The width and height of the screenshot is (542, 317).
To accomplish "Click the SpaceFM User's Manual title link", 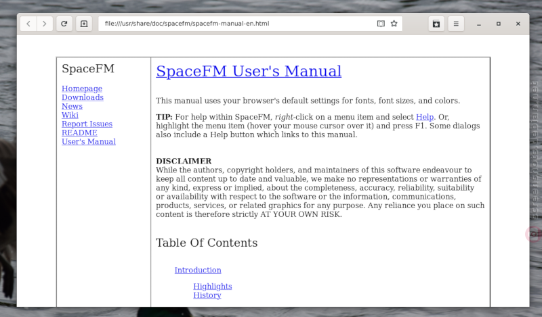I will pyautogui.click(x=249, y=72).
